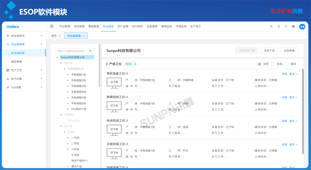
Task: Click the 作业指导书 sidebar icon
Action: tap(8, 36)
